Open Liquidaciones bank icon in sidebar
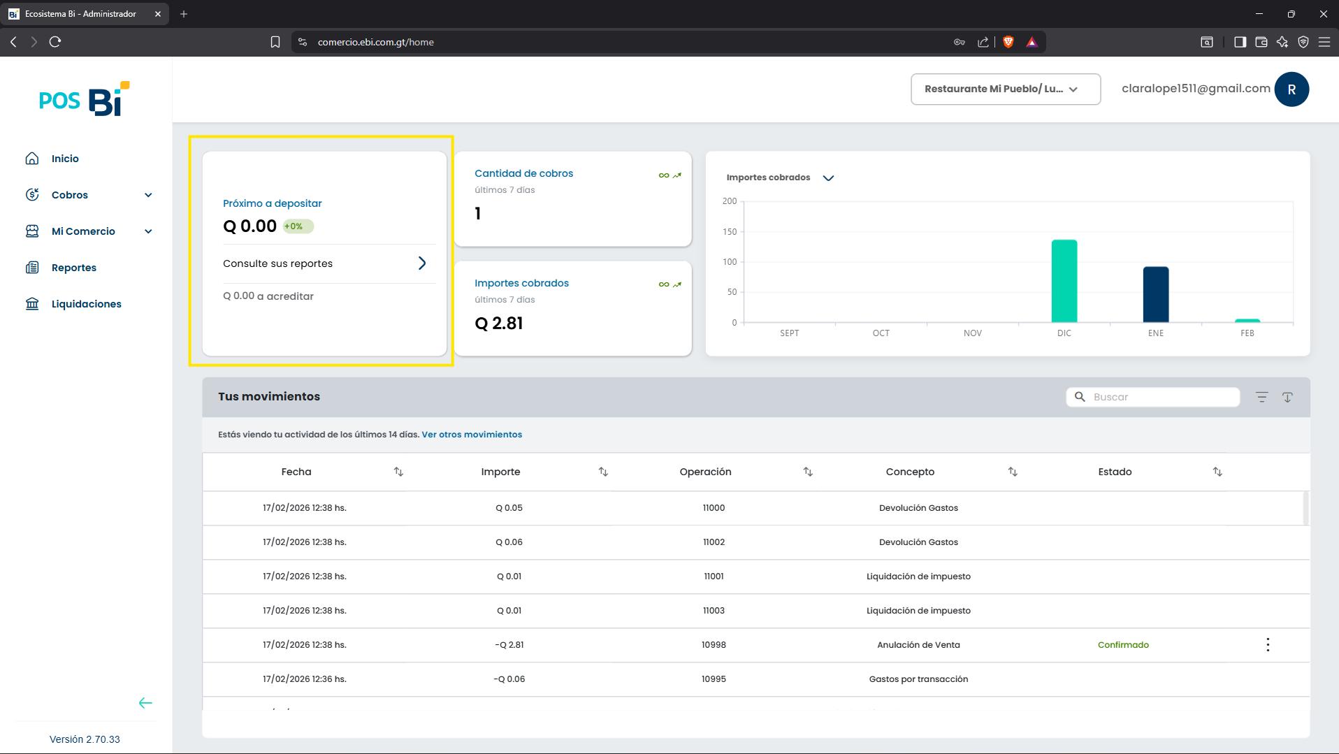Image resolution: width=1339 pixels, height=754 pixels. (x=32, y=304)
